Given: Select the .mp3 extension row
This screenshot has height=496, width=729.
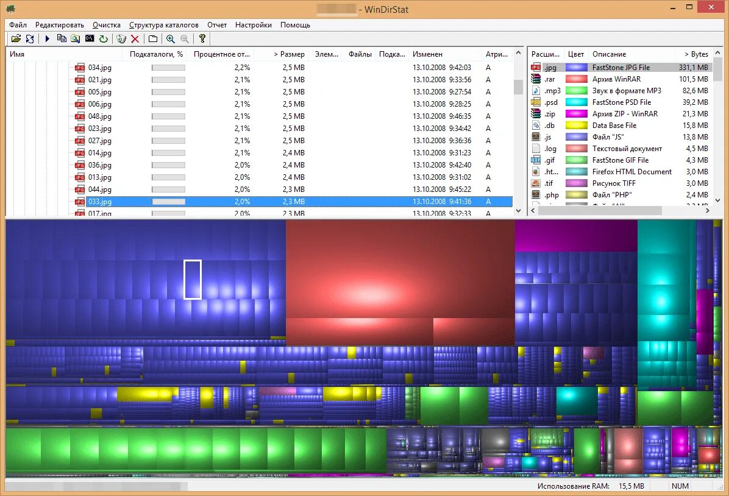Looking at the screenshot, I should (x=621, y=91).
